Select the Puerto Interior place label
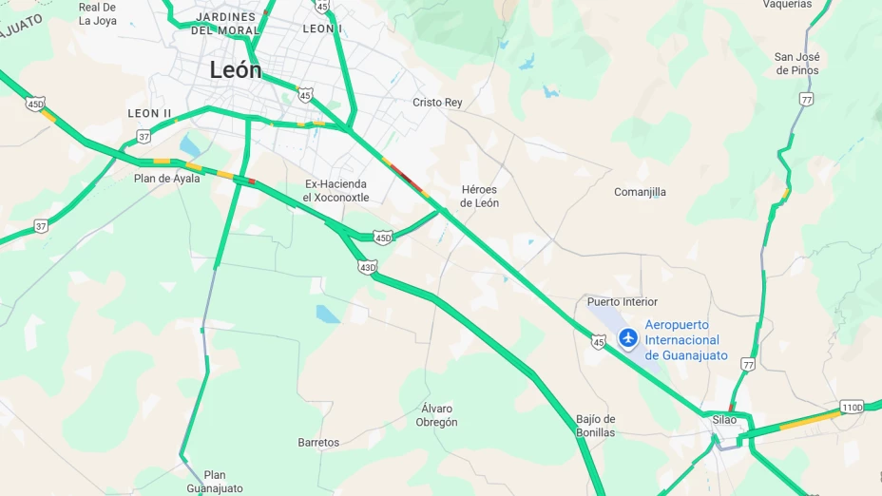 [x=623, y=302]
